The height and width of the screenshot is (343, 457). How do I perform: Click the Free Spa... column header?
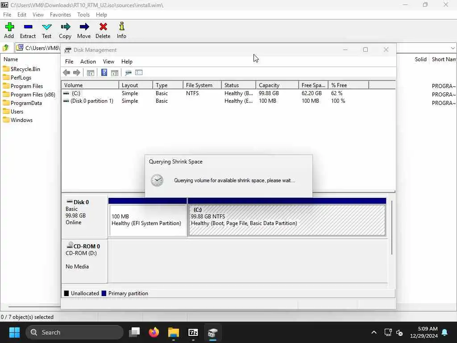[x=313, y=85]
